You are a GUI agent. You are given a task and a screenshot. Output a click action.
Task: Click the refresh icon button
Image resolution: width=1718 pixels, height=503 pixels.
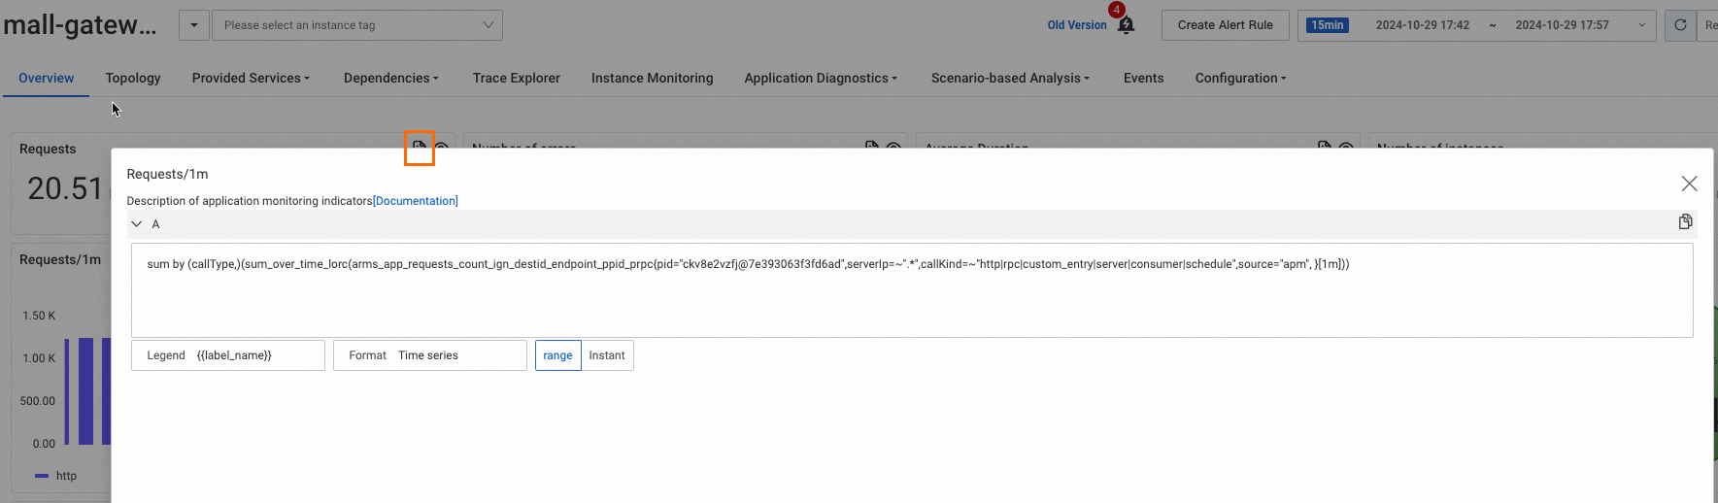(1680, 25)
